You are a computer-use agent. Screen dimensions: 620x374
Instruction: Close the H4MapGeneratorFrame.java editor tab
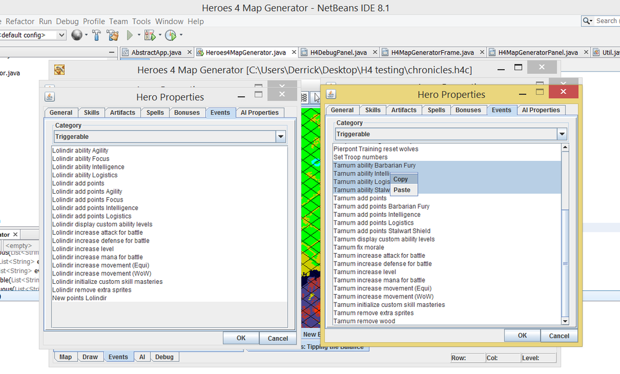pos(482,52)
